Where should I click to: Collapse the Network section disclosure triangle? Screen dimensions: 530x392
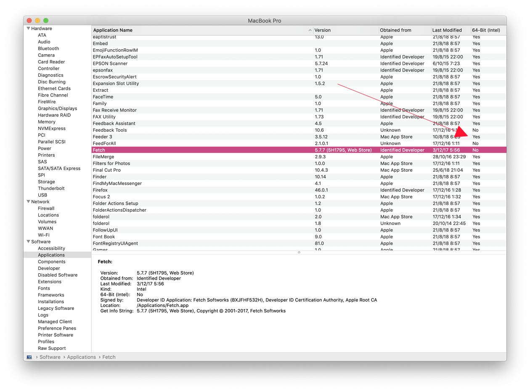click(28, 202)
